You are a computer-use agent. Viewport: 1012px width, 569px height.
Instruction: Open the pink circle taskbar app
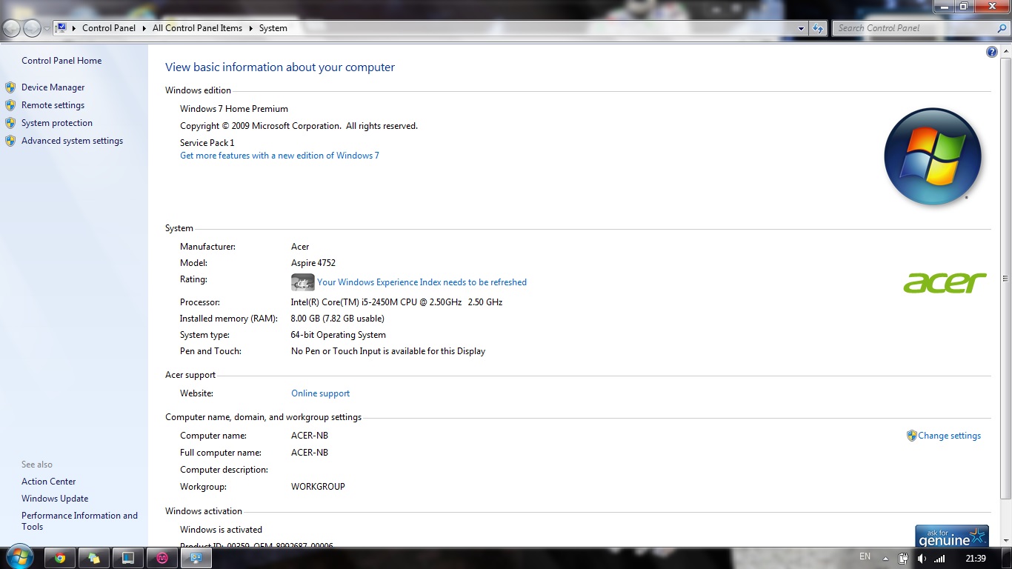[162, 558]
